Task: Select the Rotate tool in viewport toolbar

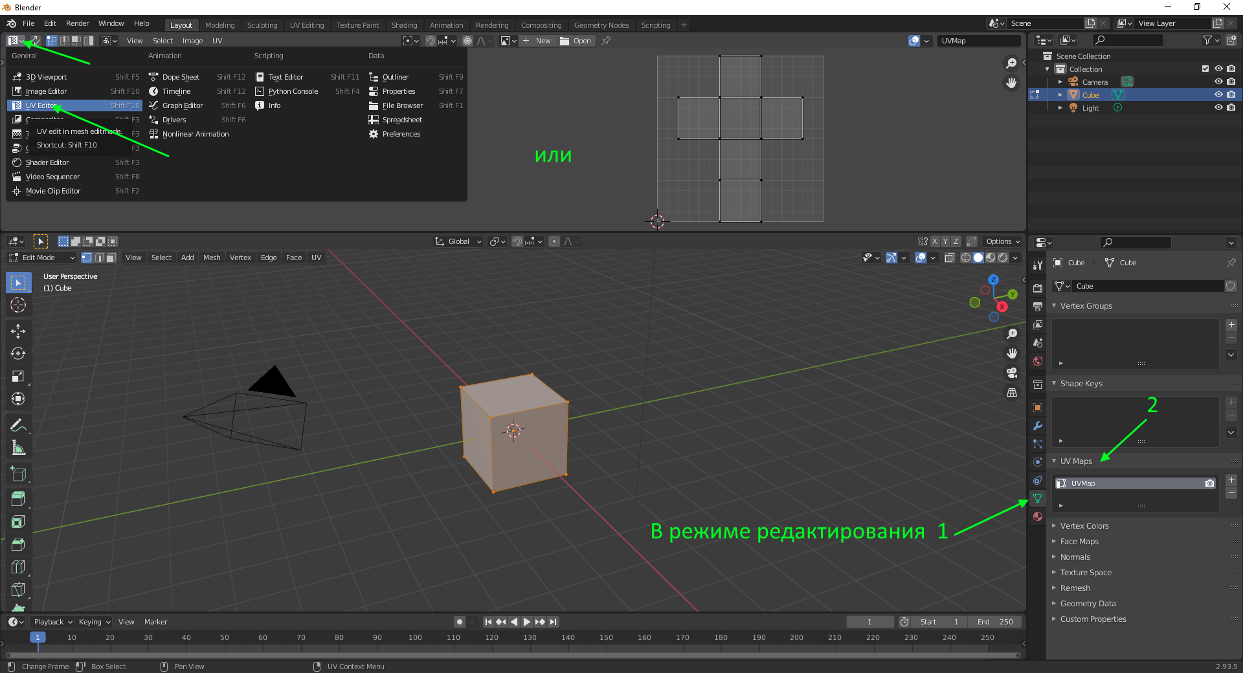Action: (18, 354)
